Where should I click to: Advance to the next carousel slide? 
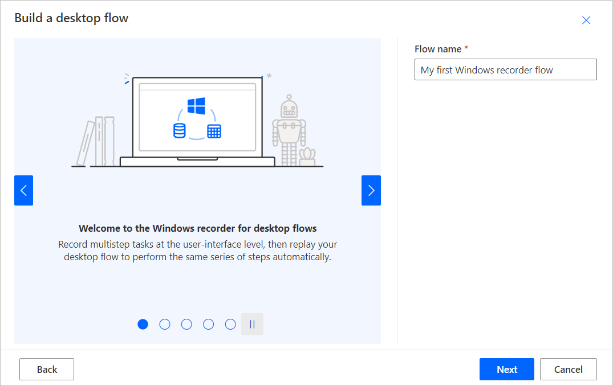pyautogui.click(x=371, y=191)
